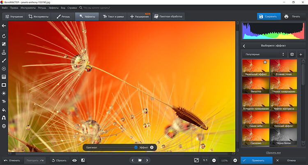308x165 pixels.
Task: Click the text Tт tool in sidebar
Action: point(4,101)
